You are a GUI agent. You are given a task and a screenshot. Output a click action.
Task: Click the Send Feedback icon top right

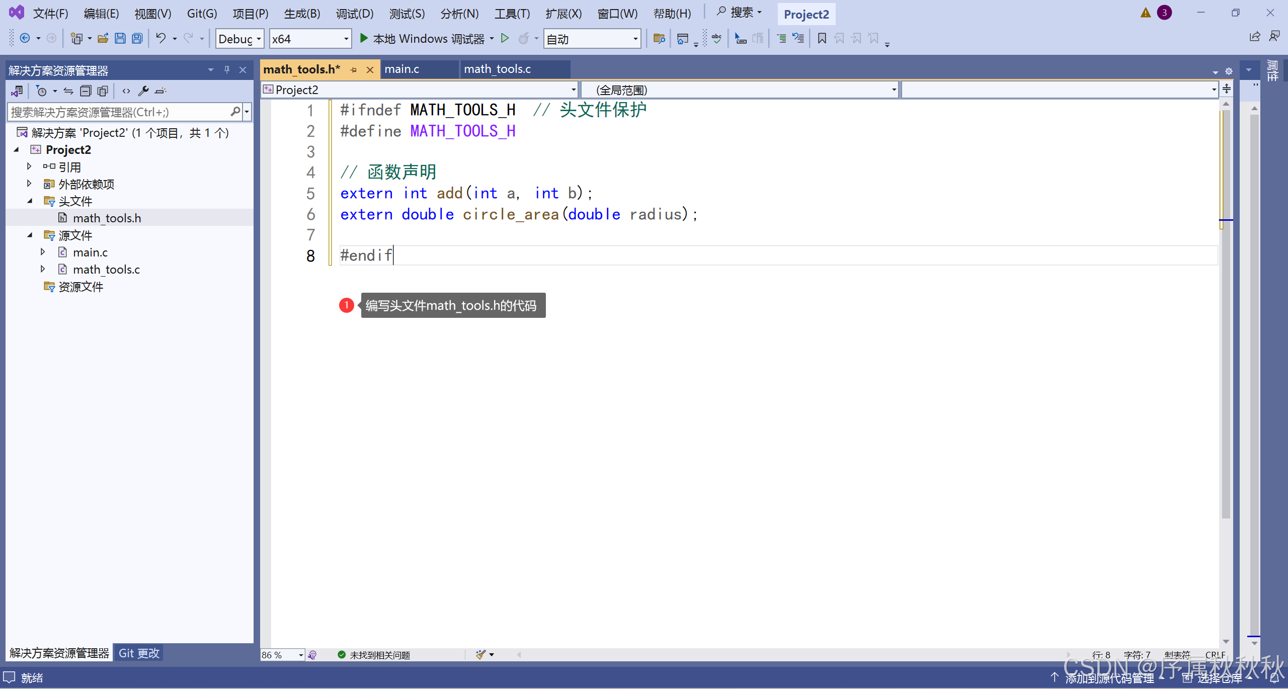click(1274, 36)
